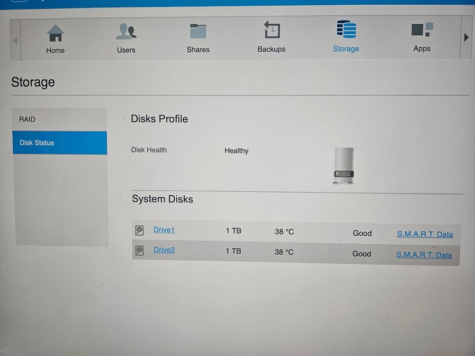Click the Drive2 hard disk icon
Image resolution: width=475 pixels, height=356 pixels.
[139, 251]
